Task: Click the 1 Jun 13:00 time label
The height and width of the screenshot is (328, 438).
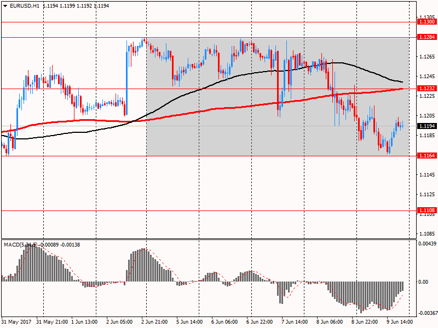Action: coord(84,322)
